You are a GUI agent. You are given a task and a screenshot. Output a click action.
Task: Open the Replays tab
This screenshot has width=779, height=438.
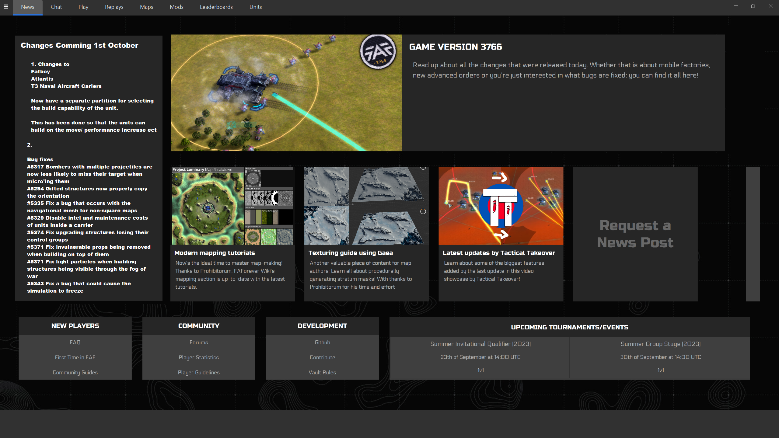coord(114,7)
